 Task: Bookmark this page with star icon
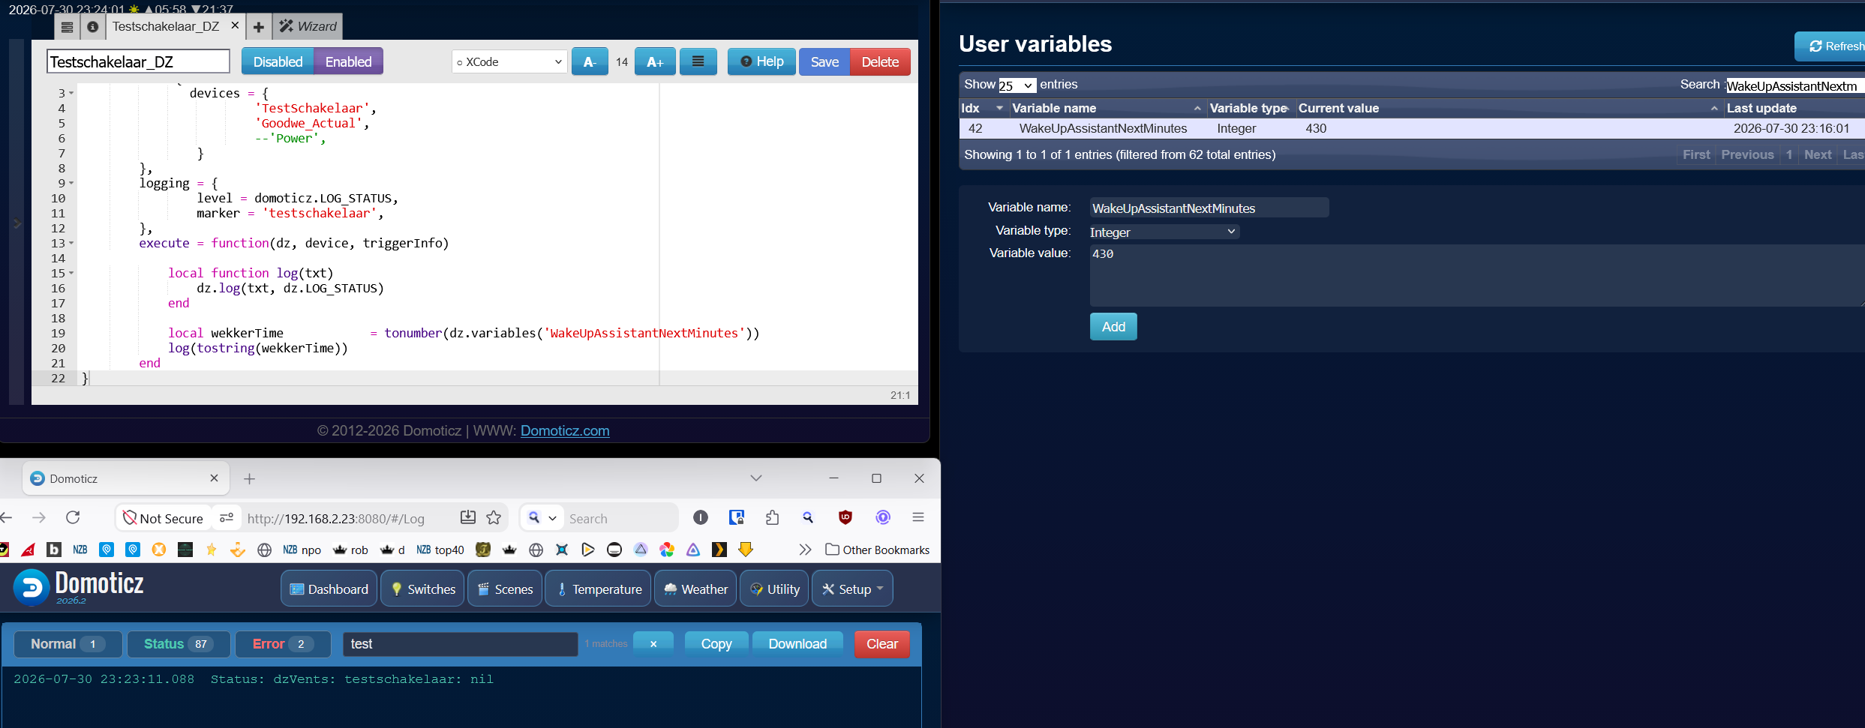494,517
